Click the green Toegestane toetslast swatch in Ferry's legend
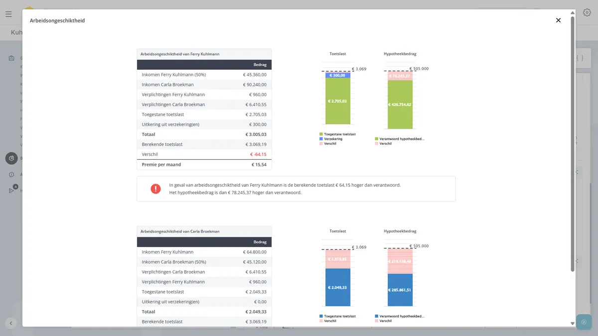 coord(321,134)
